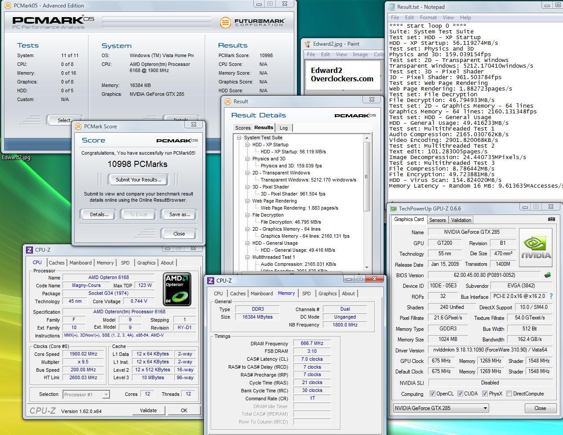Open the Image menu in Paint

click(360, 54)
